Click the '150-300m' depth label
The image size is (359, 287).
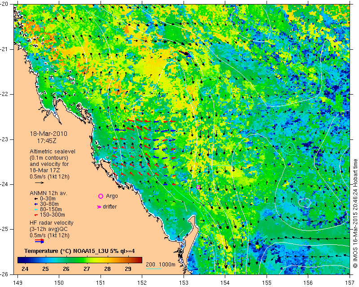click(53, 215)
